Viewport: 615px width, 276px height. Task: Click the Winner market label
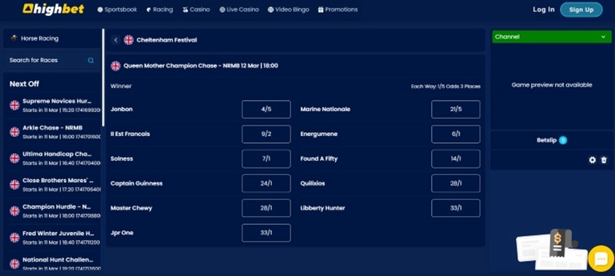coord(121,86)
